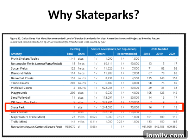This screenshot has width=188, height=140.
Task: Select the '8,238' Basketball Courts value
Action: pos(109,78)
